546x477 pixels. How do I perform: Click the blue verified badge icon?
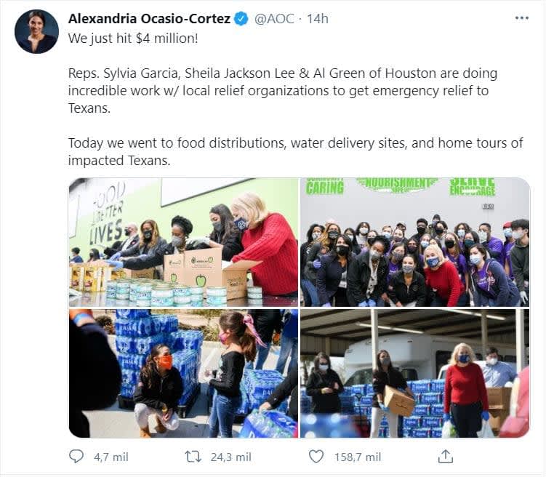(241, 19)
